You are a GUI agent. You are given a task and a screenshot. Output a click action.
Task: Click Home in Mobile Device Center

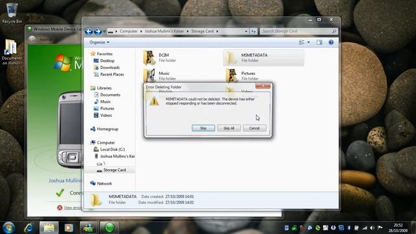45,39
